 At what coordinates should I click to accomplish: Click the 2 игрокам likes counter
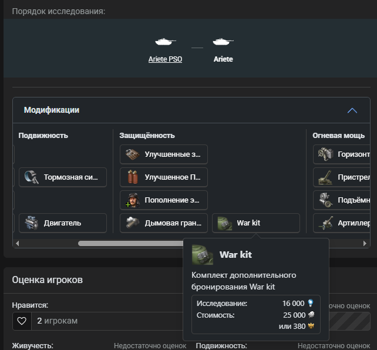pyautogui.click(x=57, y=321)
